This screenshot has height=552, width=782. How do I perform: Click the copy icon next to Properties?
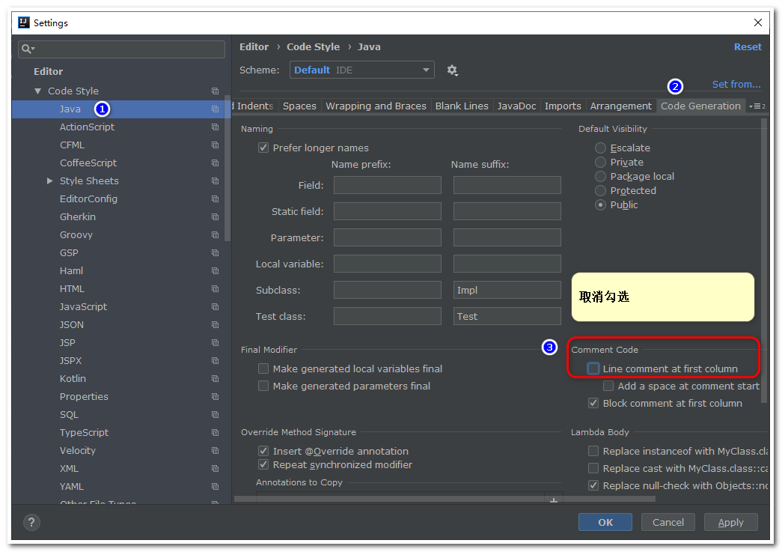[x=215, y=396]
